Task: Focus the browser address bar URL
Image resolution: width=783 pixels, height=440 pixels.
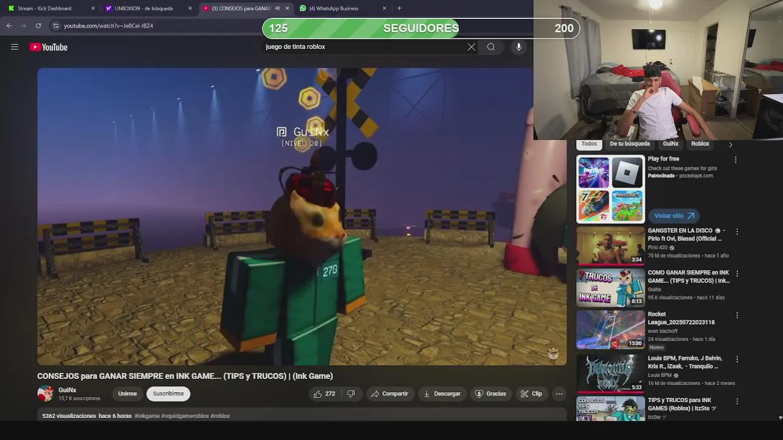Action: 108,26
